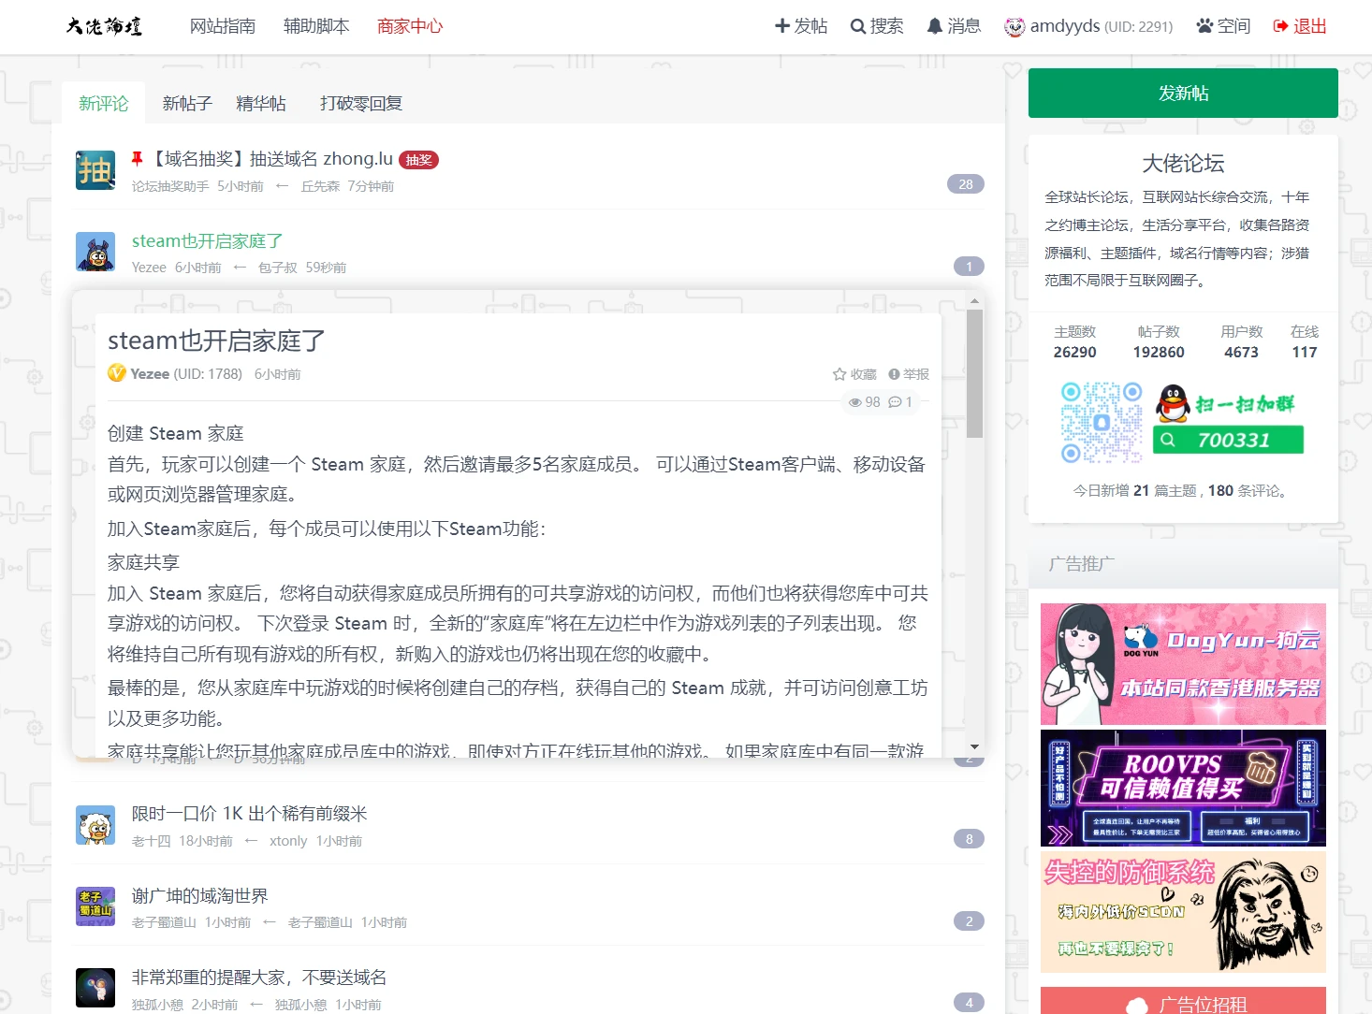This screenshot has width=1372, height=1014.
Task: Click the 抽 avatar of lottery post
Action: coord(95,170)
